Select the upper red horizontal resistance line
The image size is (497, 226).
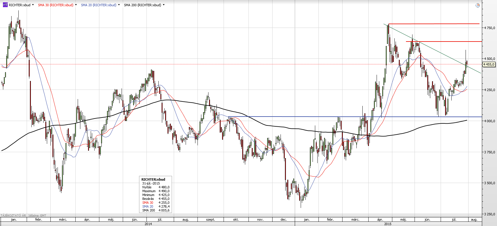pos(434,24)
